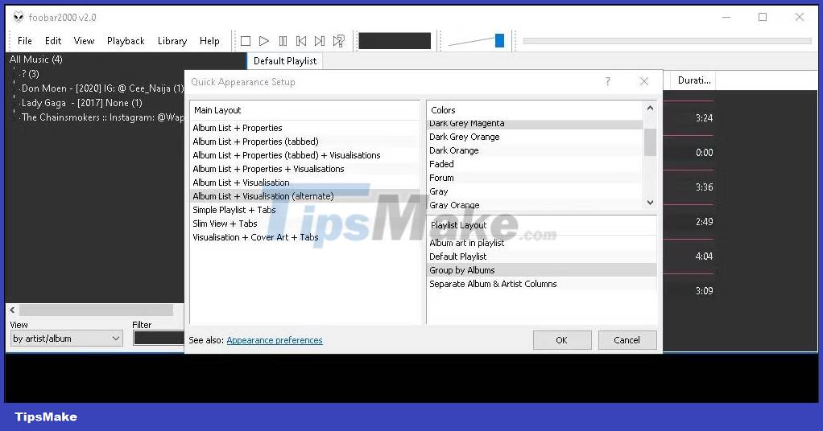
Task: Choose 'Visualisation + Cover Art + Tabs' layout
Action: click(304, 237)
